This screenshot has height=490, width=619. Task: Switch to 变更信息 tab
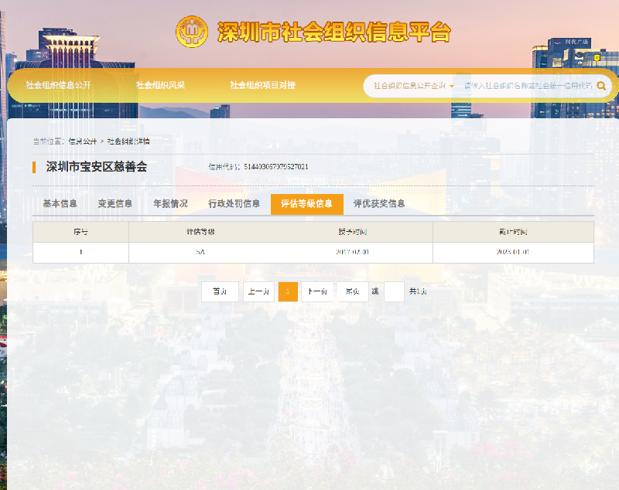click(x=115, y=204)
